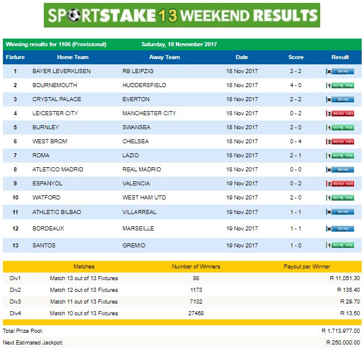Click the Draw result icon for Crystal Palace
The height and width of the screenshot is (348, 364).
pyautogui.click(x=340, y=99)
